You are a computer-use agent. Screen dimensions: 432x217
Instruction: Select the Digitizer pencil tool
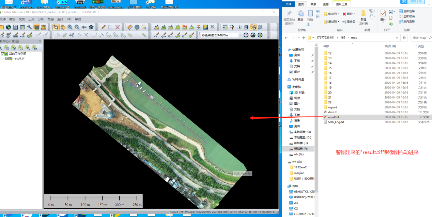point(104,27)
